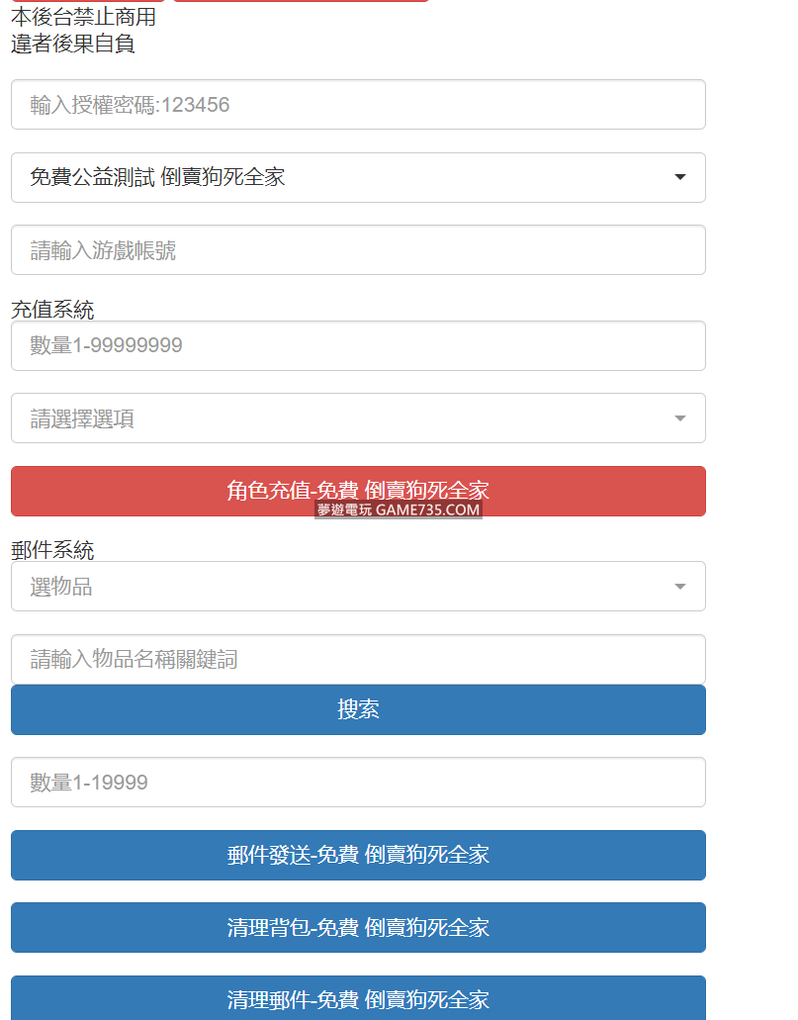Click the 輸入授權密碼 authorization password field
The height and width of the screenshot is (1020, 798).
click(358, 105)
